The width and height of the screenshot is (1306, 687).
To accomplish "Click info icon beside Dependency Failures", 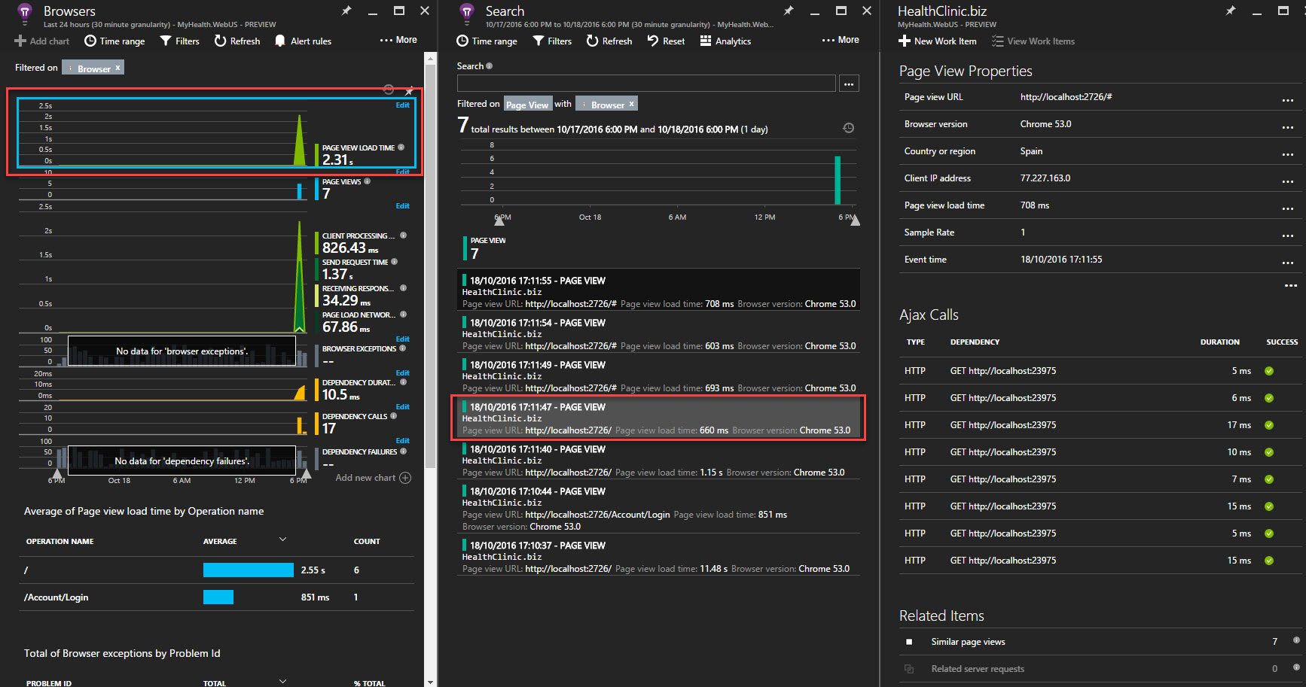I will 403,451.
